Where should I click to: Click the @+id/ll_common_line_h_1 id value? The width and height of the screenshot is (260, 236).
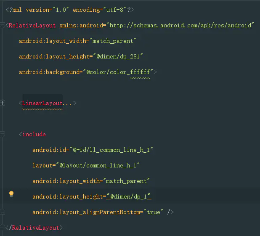111,150
